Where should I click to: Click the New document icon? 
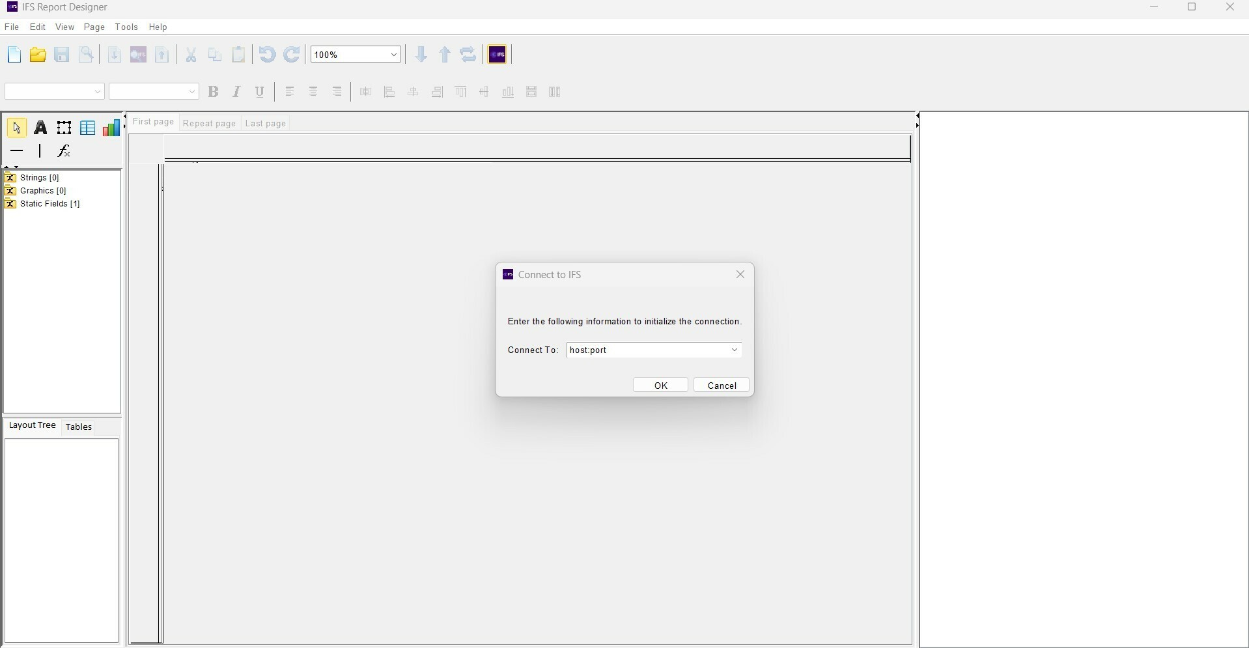[14, 55]
